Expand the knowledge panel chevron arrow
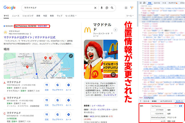Viewport: 185px width, 123px height. [116, 30]
